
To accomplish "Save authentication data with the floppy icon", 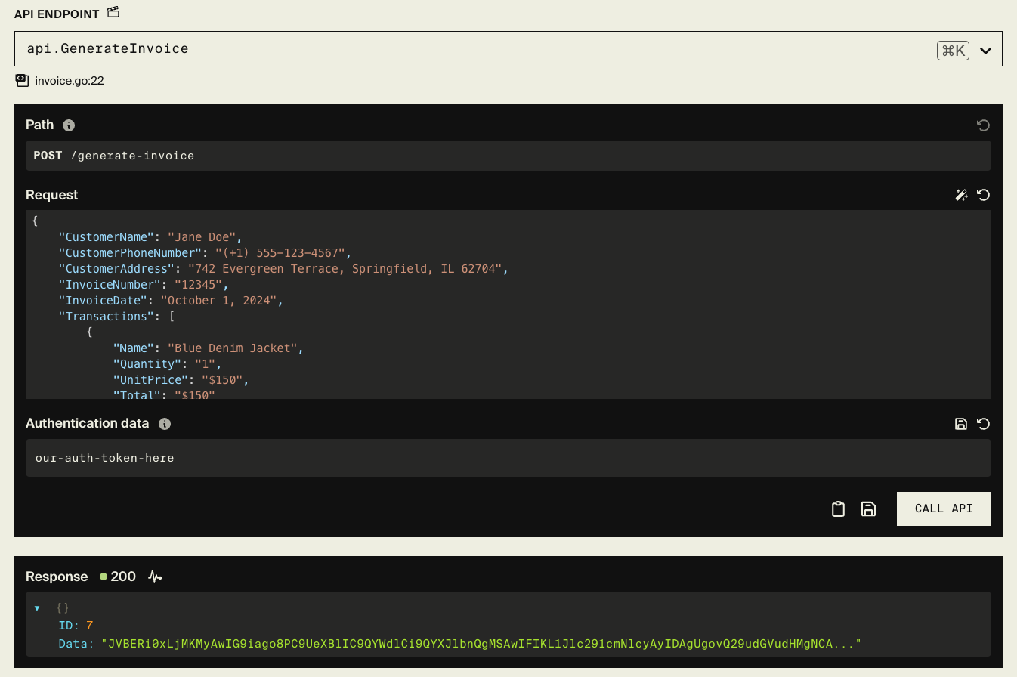I will coord(961,424).
